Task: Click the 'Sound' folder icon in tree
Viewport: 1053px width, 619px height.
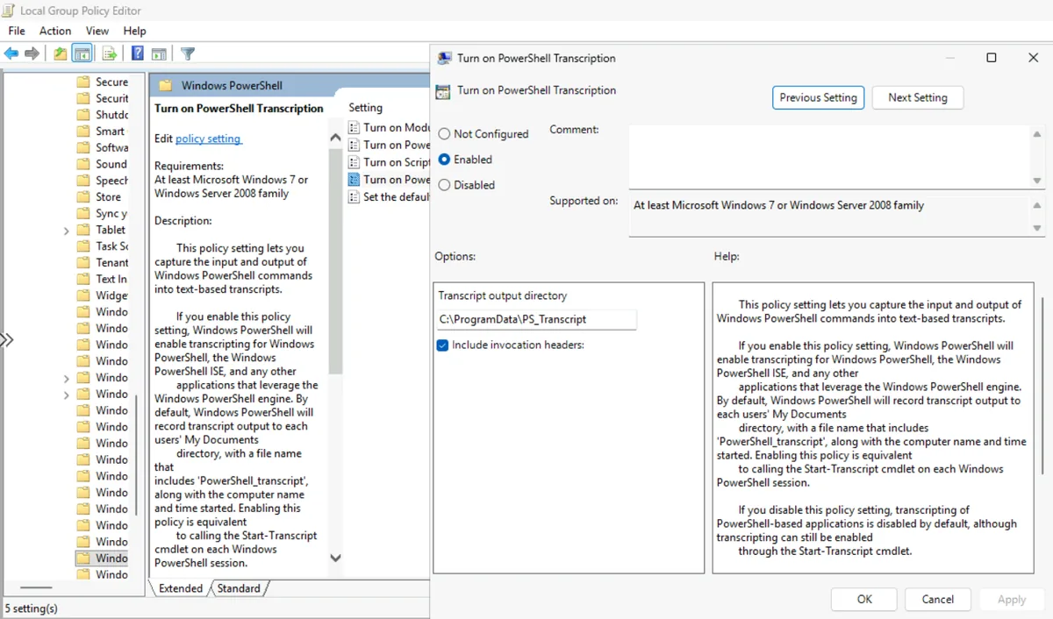Action: [83, 164]
